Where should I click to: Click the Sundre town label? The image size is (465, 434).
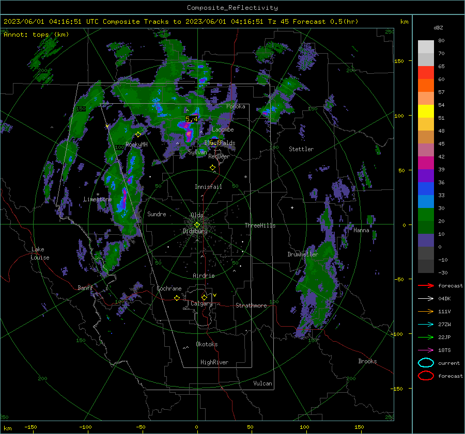[x=157, y=214]
